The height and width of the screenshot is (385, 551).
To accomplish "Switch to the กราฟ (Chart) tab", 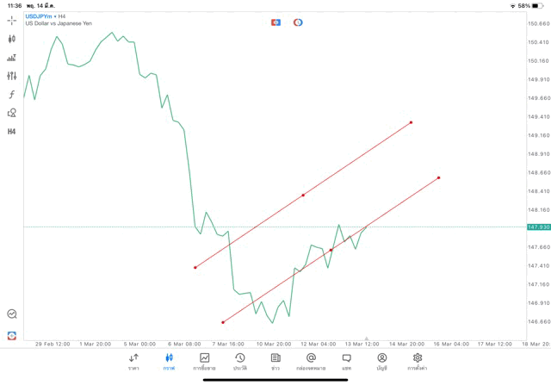I will (169, 361).
